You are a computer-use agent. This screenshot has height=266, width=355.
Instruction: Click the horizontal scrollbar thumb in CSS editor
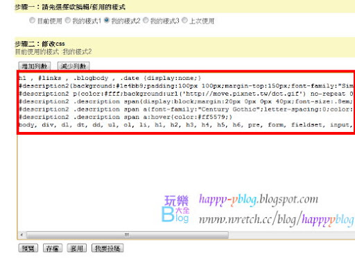pos(127,235)
